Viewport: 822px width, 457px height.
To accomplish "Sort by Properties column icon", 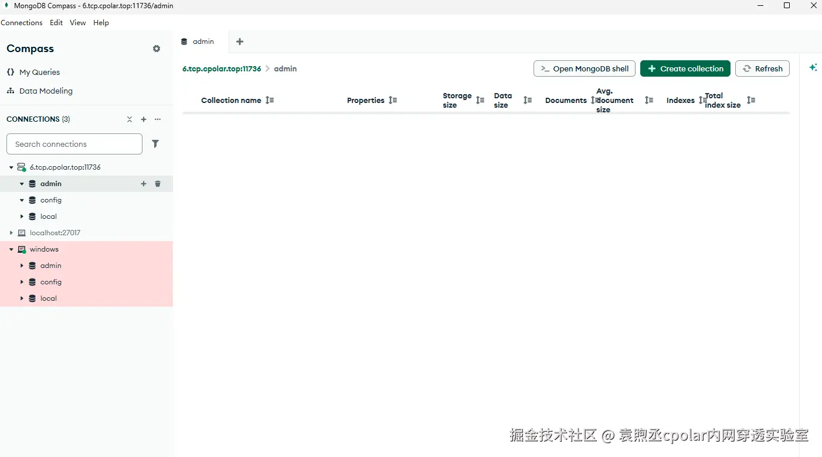I will point(393,100).
